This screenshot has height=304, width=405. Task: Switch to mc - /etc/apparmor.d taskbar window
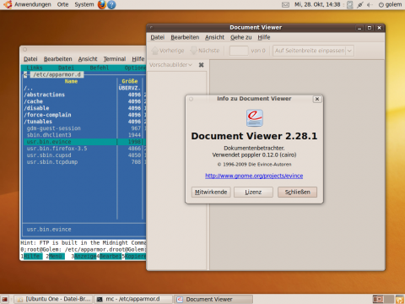[x=133, y=299]
